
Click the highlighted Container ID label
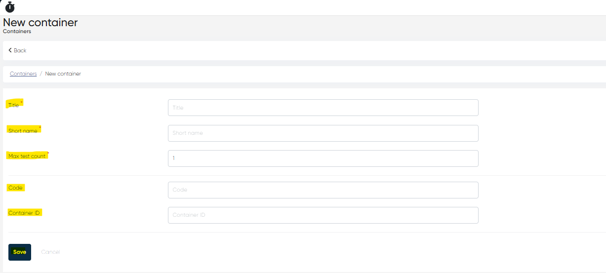point(24,213)
